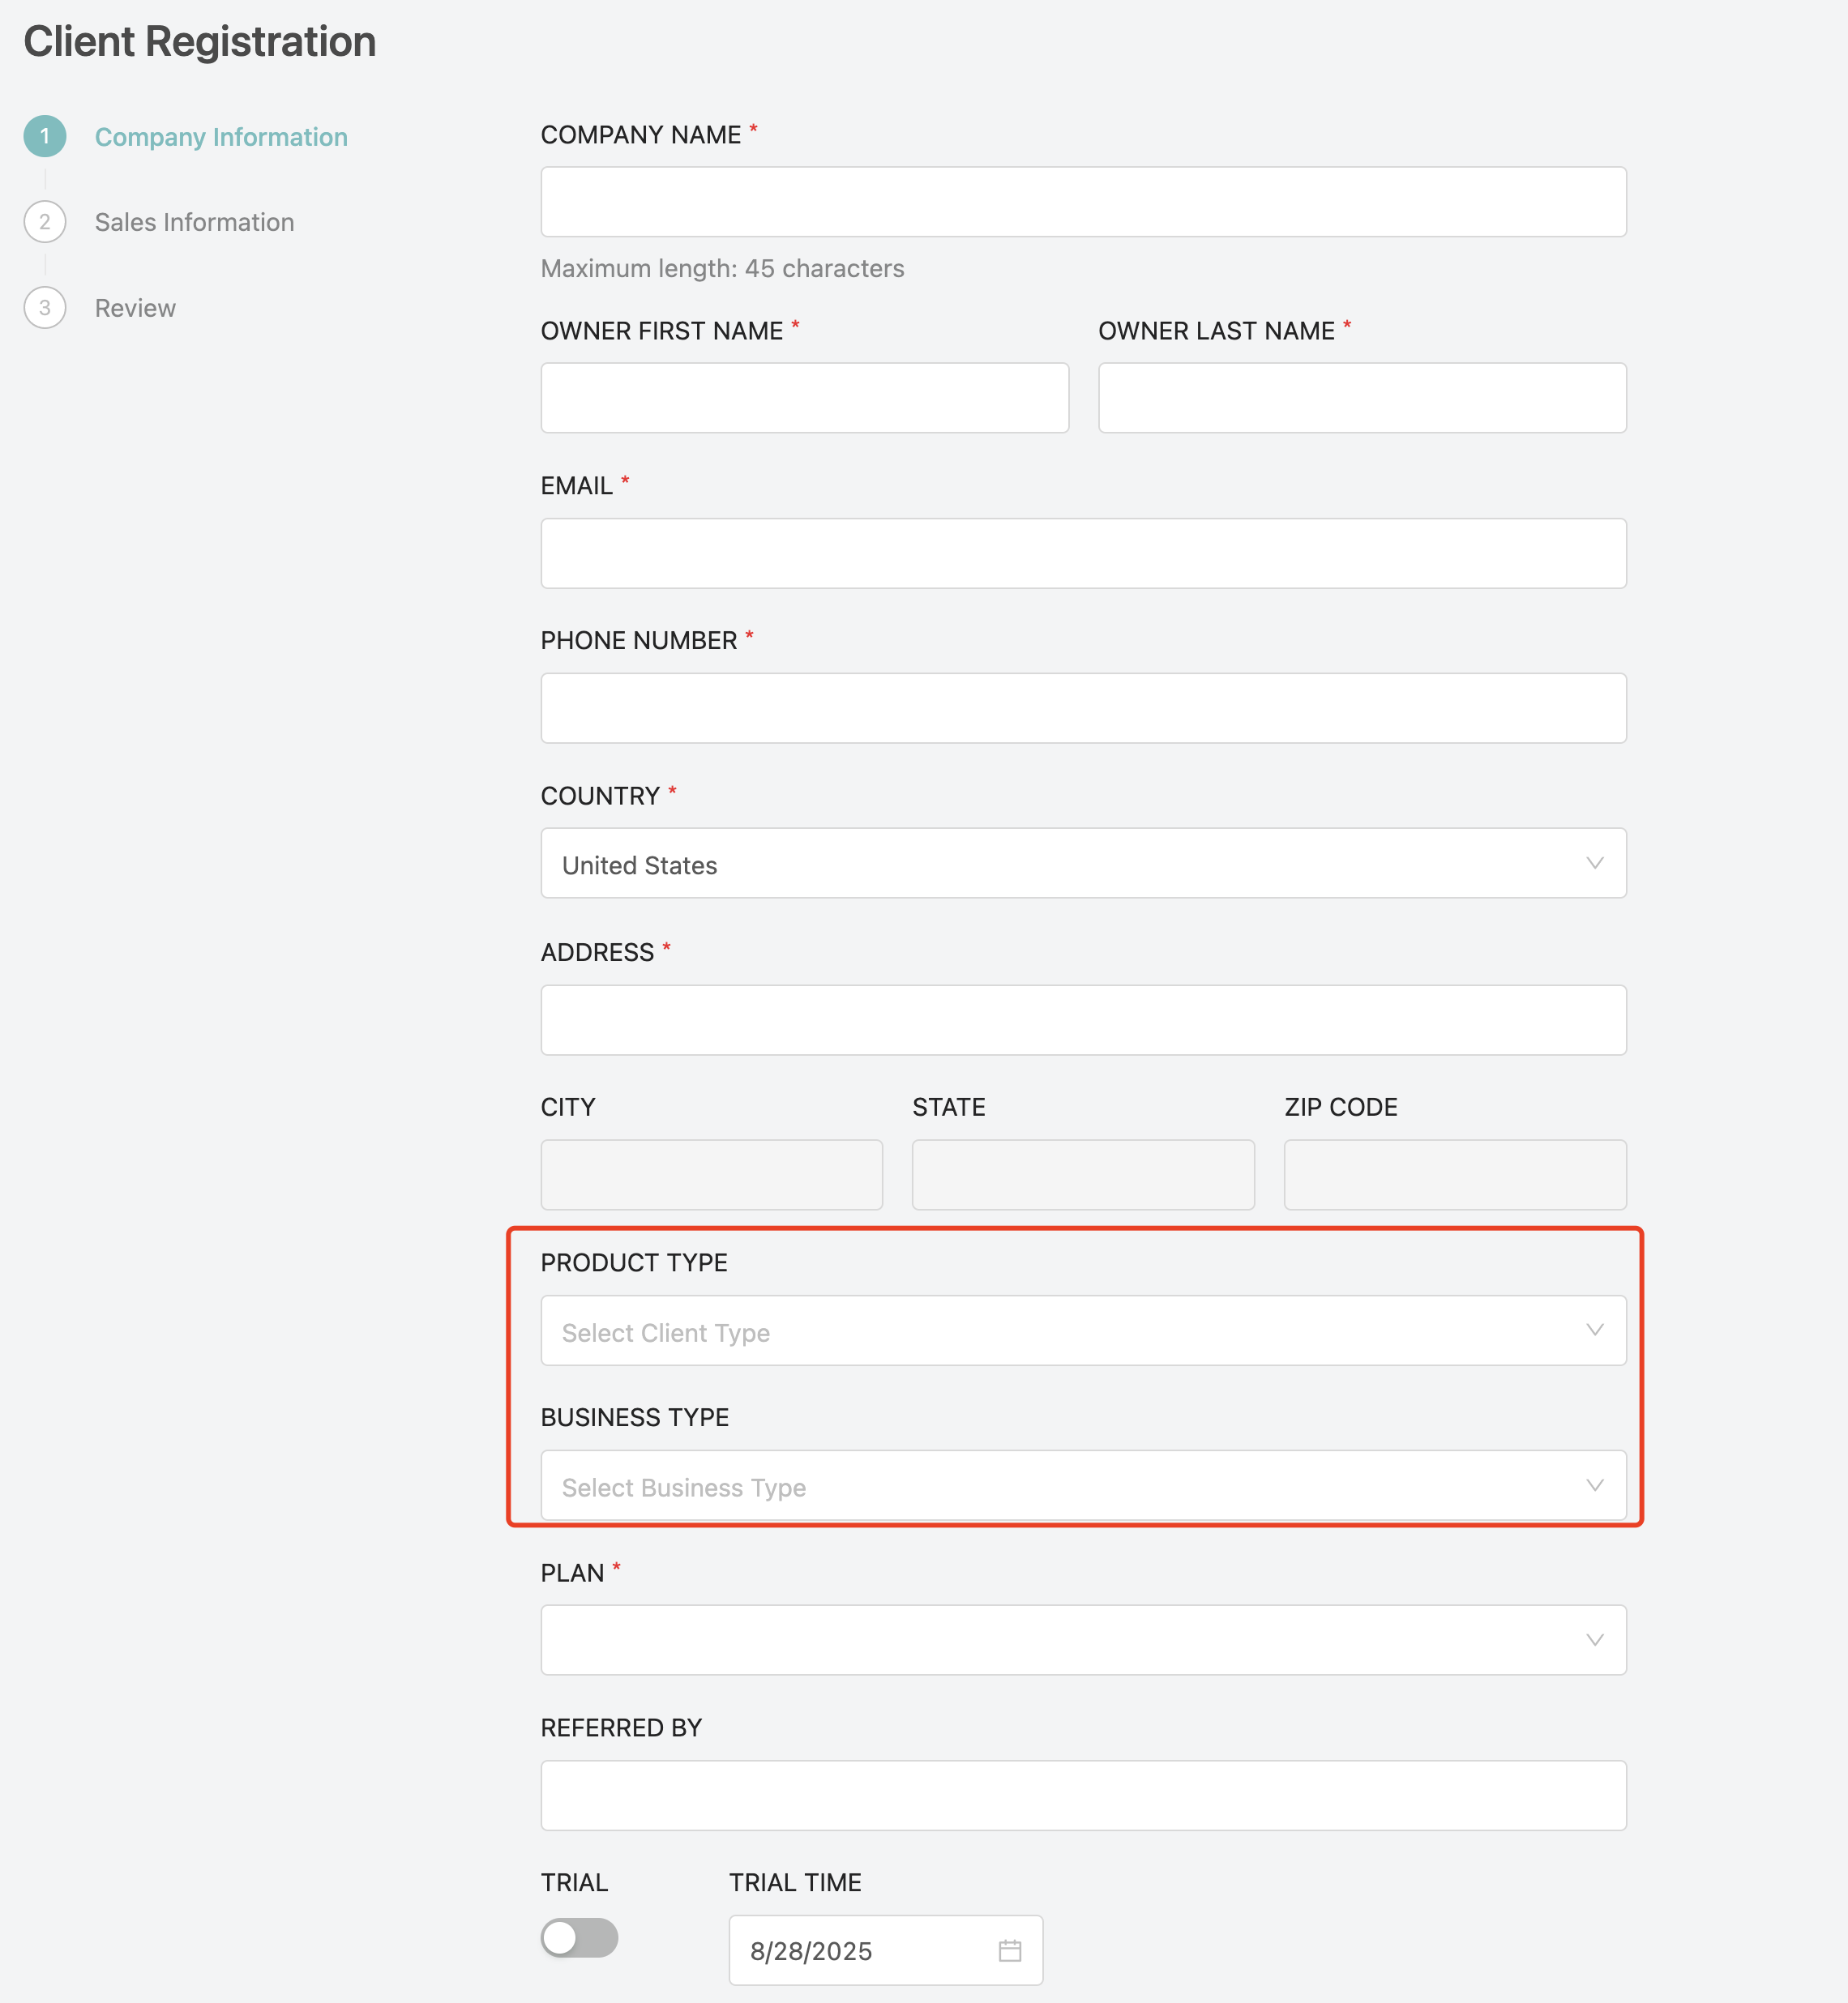This screenshot has height=2003, width=1848.
Task: Expand the Select Business Type dropdown
Action: tap(1083, 1485)
